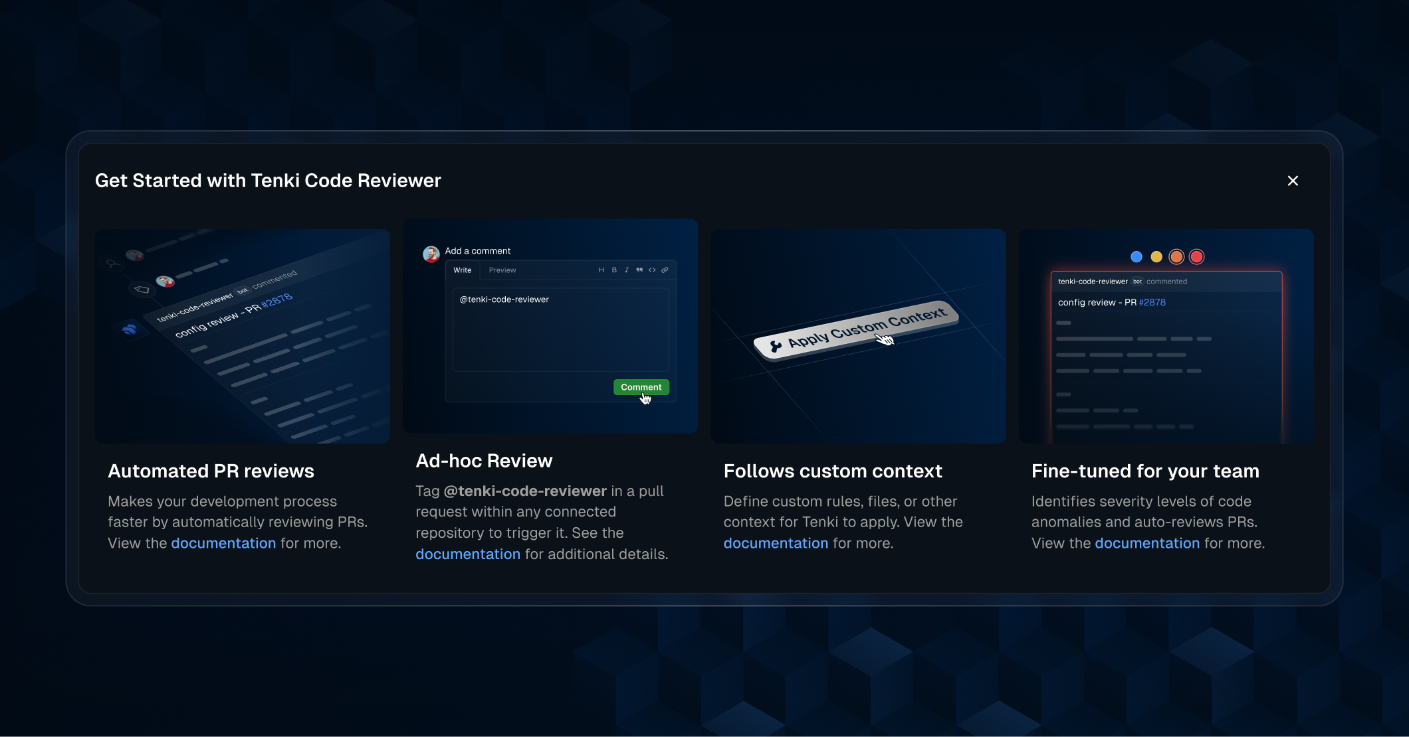Click the heading format icon
Image resolution: width=1409 pixels, height=737 pixels.
601,270
